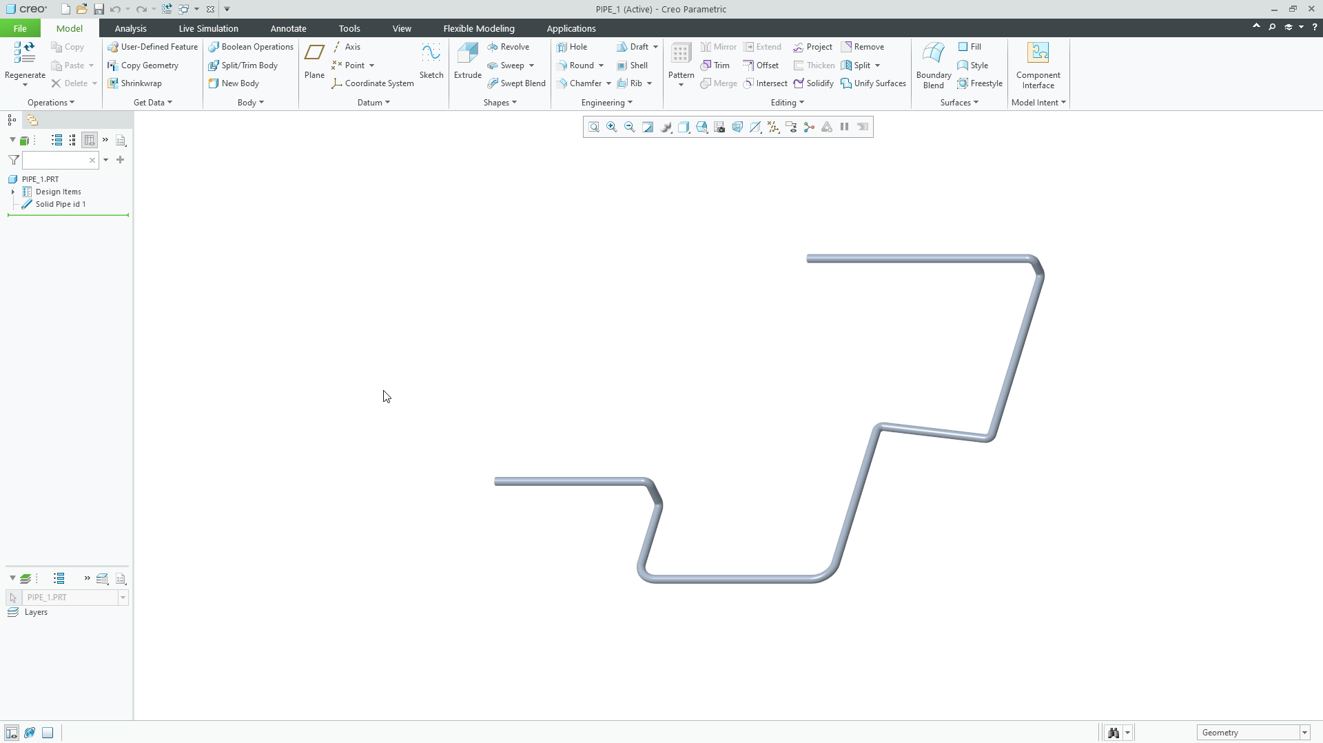Image resolution: width=1323 pixels, height=743 pixels.
Task: Click the Regenerate icon
Action: [x=25, y=54]
